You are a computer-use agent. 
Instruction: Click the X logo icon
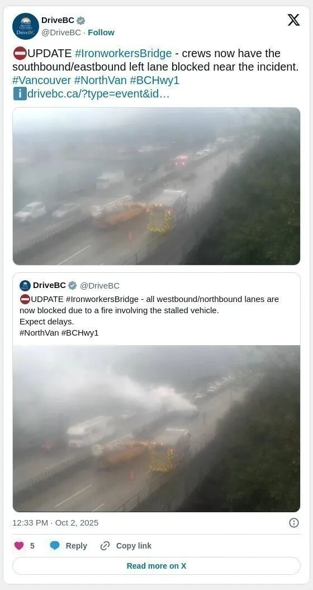click(x=293, y=20)
